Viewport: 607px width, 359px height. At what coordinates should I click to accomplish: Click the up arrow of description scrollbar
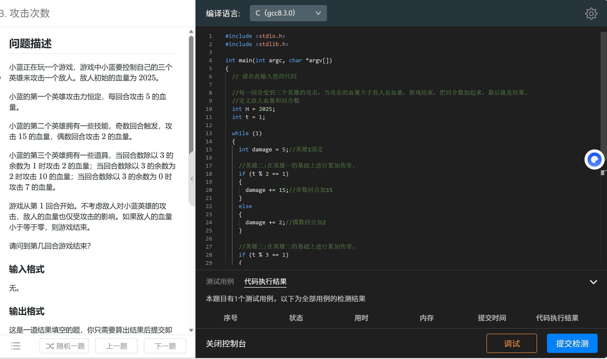[191, 32]
